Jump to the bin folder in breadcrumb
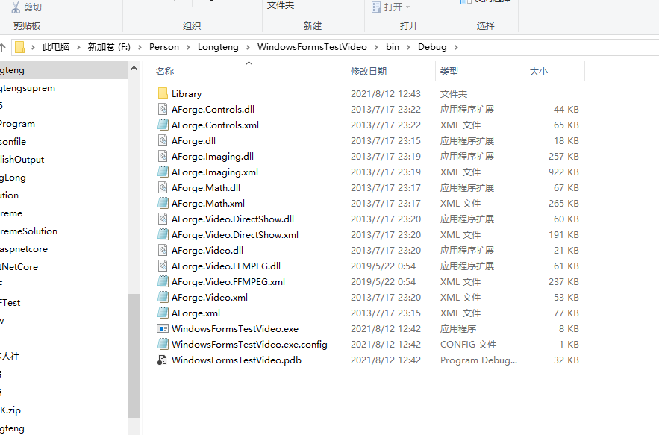Screen dimensions: 659x435 393,47
